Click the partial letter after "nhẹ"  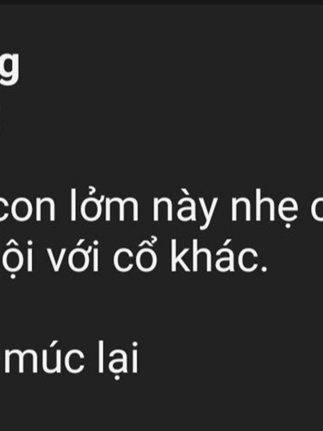pyautogui.click(x=317, y=208)
